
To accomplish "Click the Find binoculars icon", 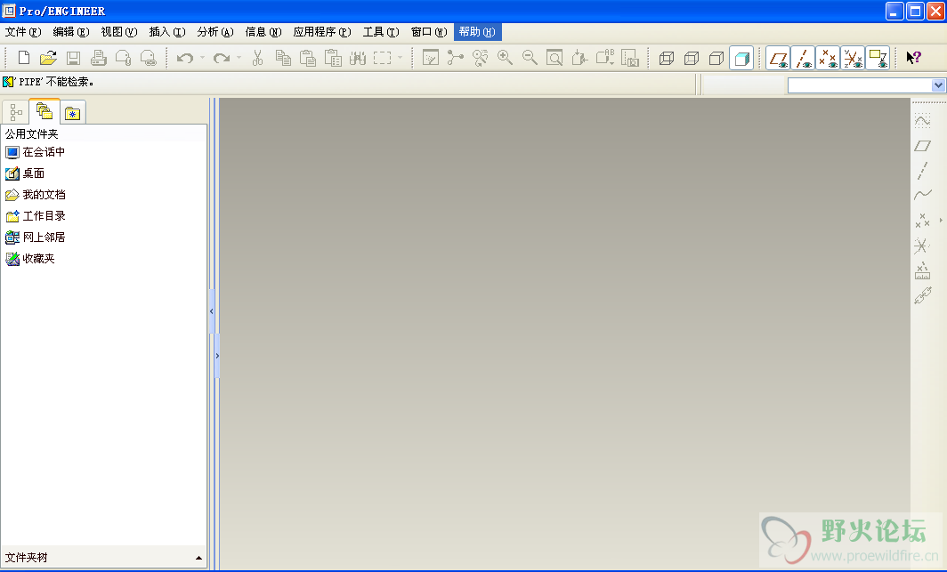I will click(x=358, y=58).
